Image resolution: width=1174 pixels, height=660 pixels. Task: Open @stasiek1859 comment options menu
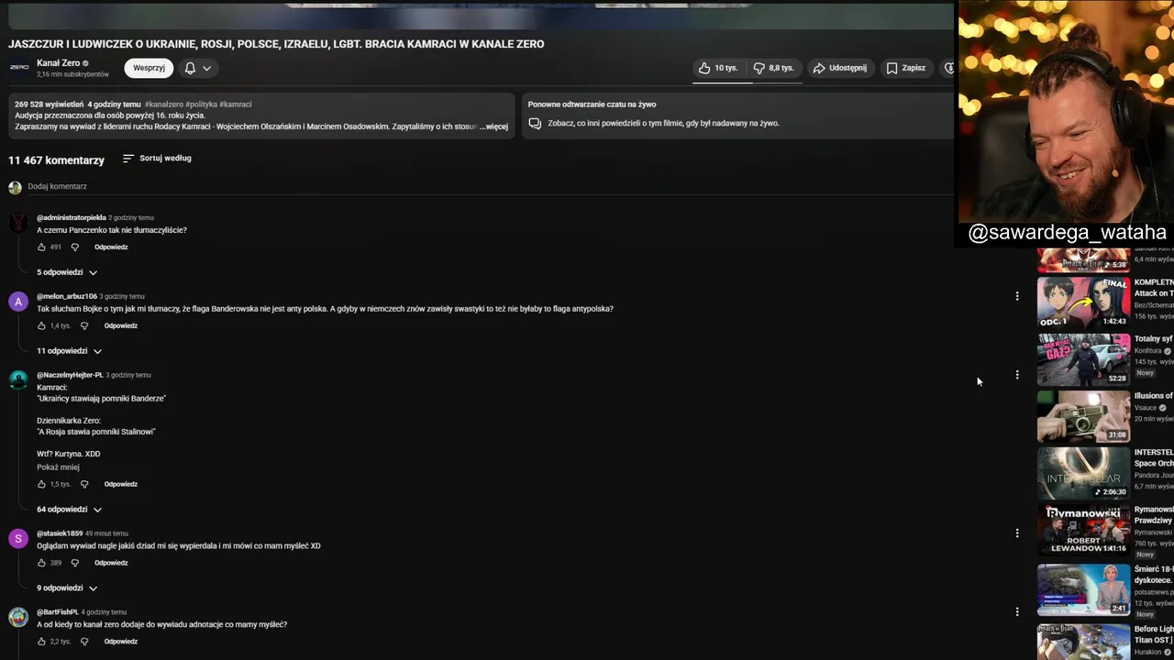(x=1016, y=533)
